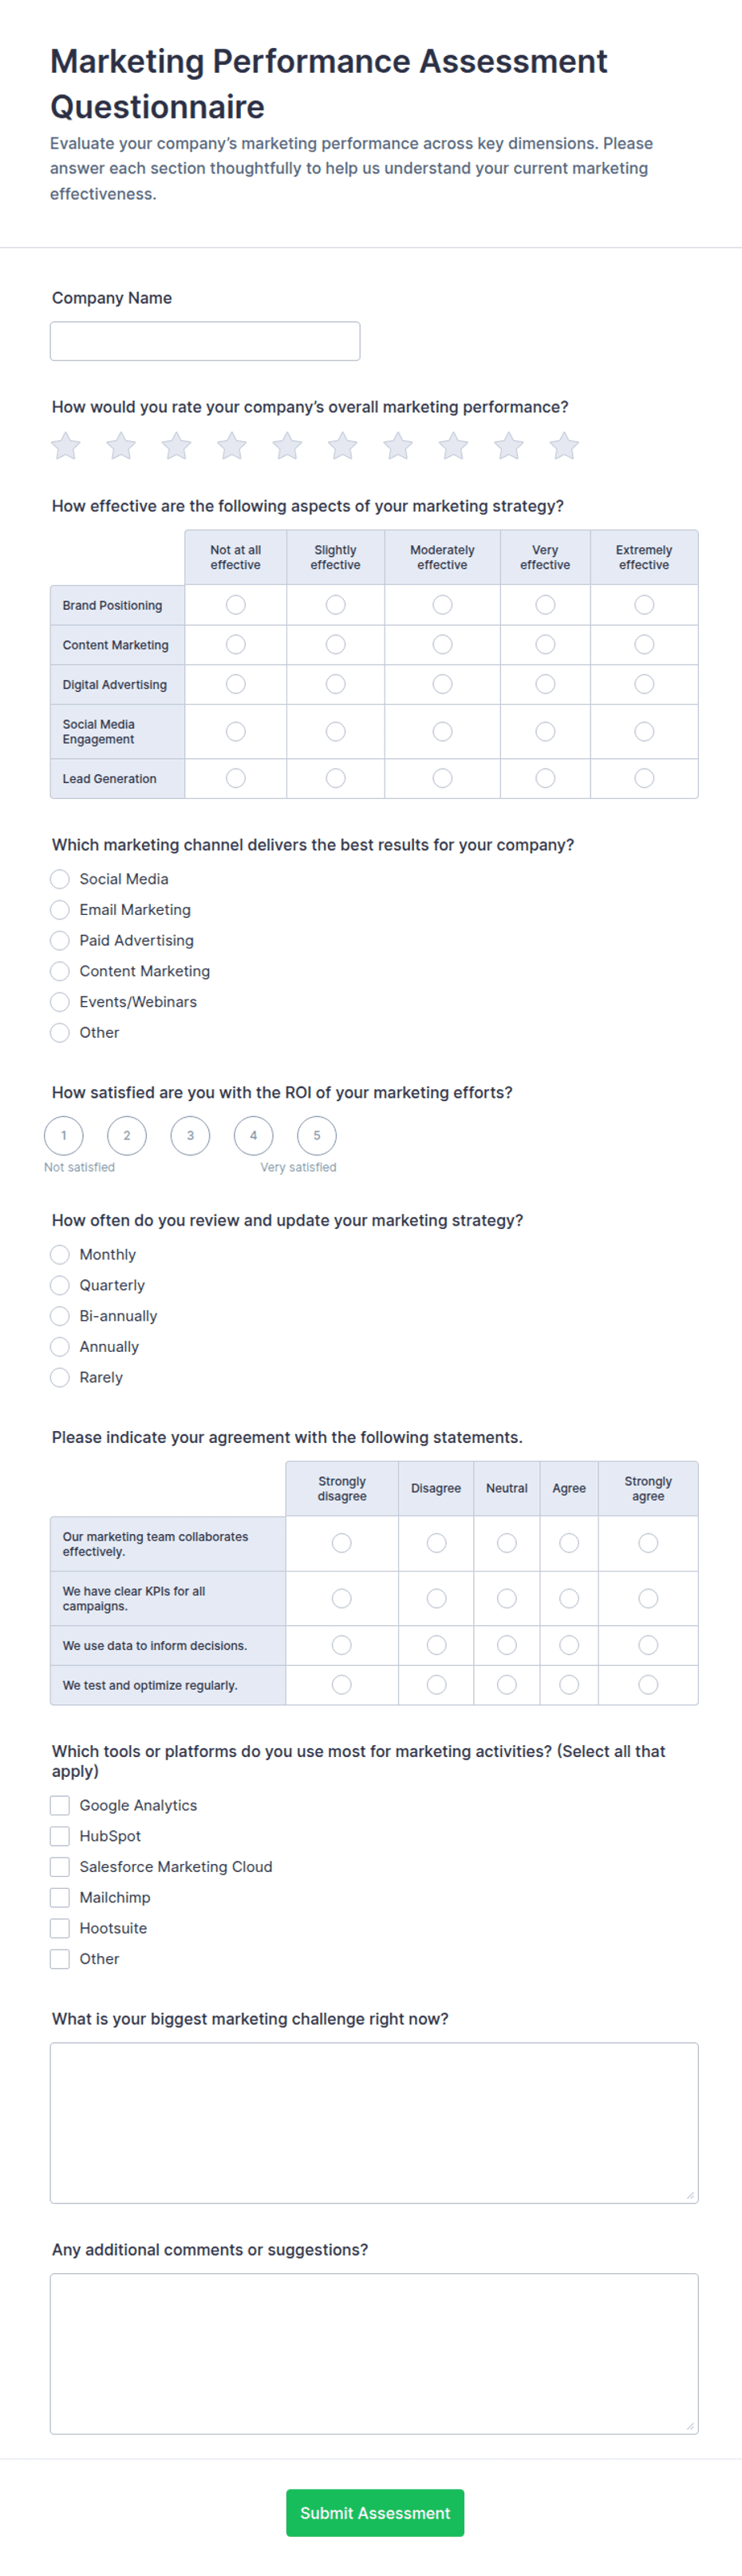742x2576 pixels.
Task: Rate performance with the third star
Action: (x=177, y=446)
